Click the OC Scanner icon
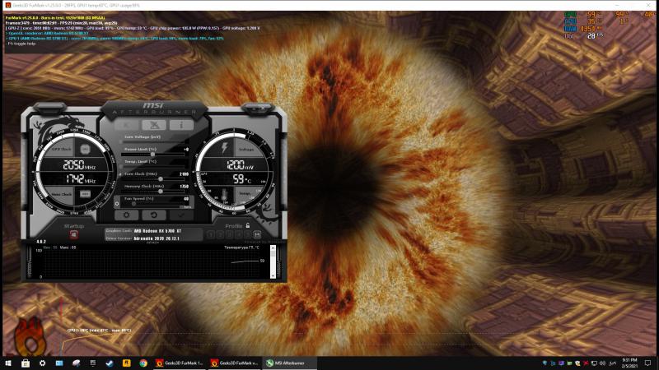The width and height of the screenshot is (659, 370). [x=154, y=125]
